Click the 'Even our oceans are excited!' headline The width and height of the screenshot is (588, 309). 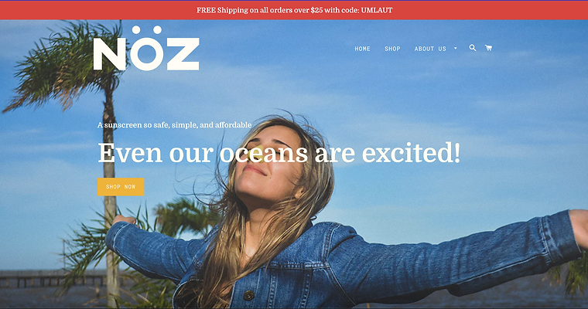click(279, 153)
